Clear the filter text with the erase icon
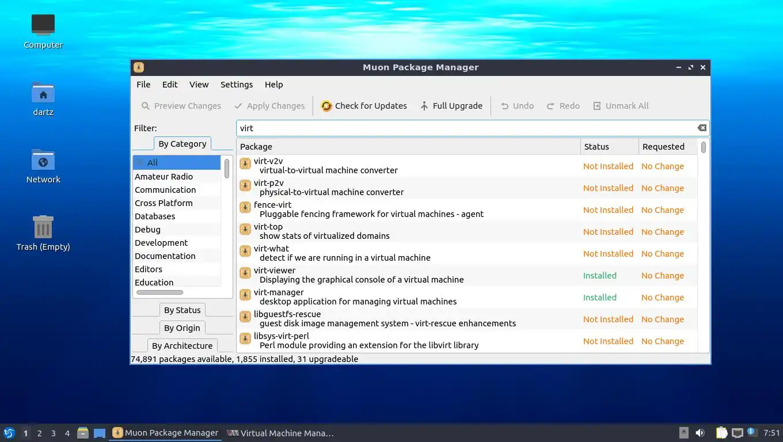 pyautogui.click(x=702, y=128)
